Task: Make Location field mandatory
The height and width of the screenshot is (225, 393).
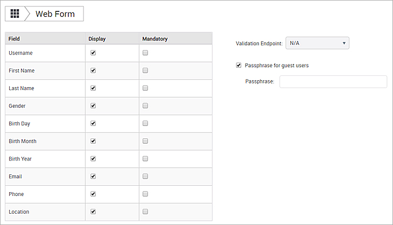Action: click(x=145, y=212)
